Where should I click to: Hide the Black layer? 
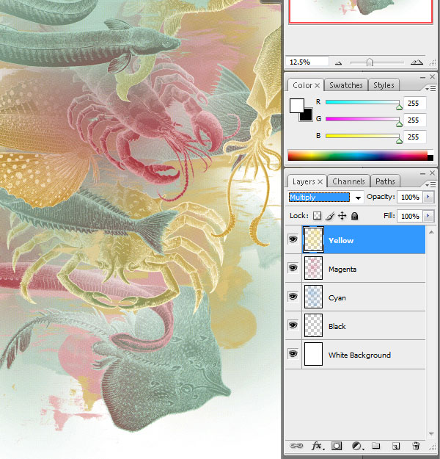pyautogui.click(x=293, y=325)
